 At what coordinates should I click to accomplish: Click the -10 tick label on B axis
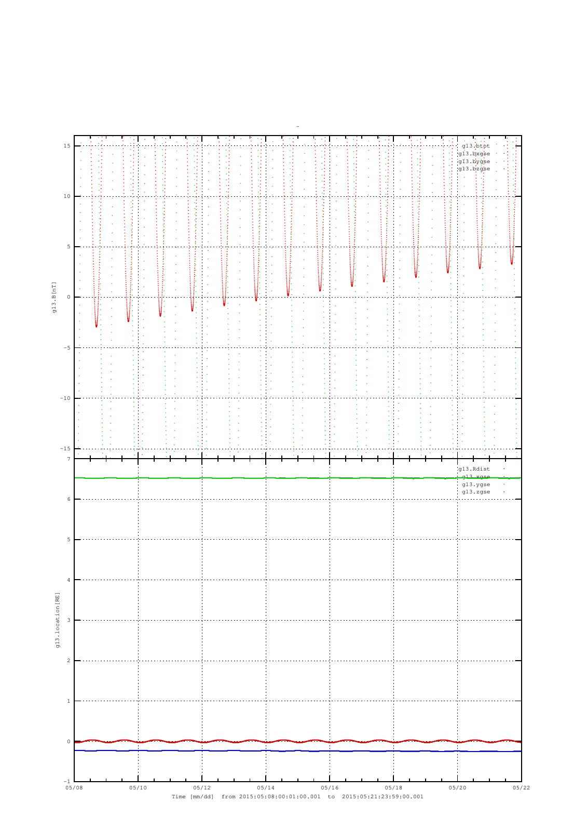65,398
